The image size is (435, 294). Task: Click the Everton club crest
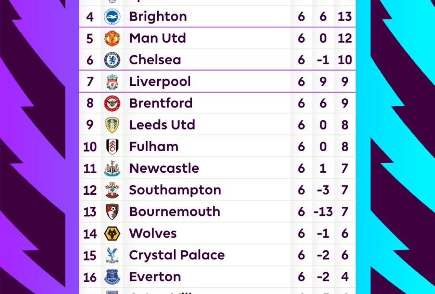[x=112, y=277]
